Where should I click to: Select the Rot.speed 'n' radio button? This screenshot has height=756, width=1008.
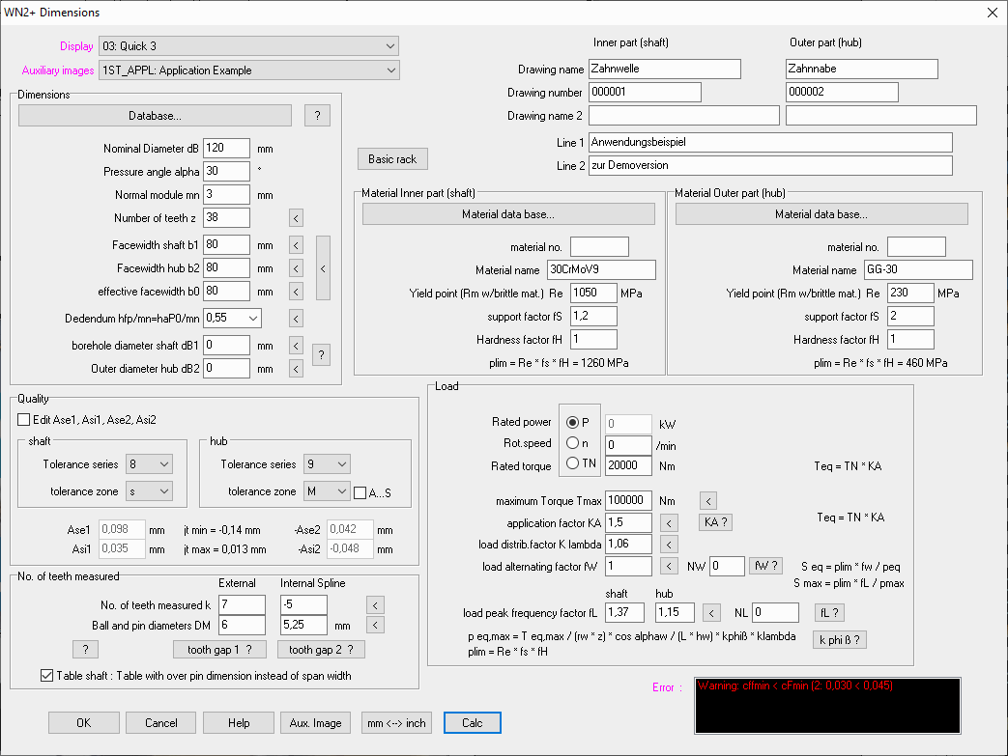pyautogui.click(x=573, y=444)
